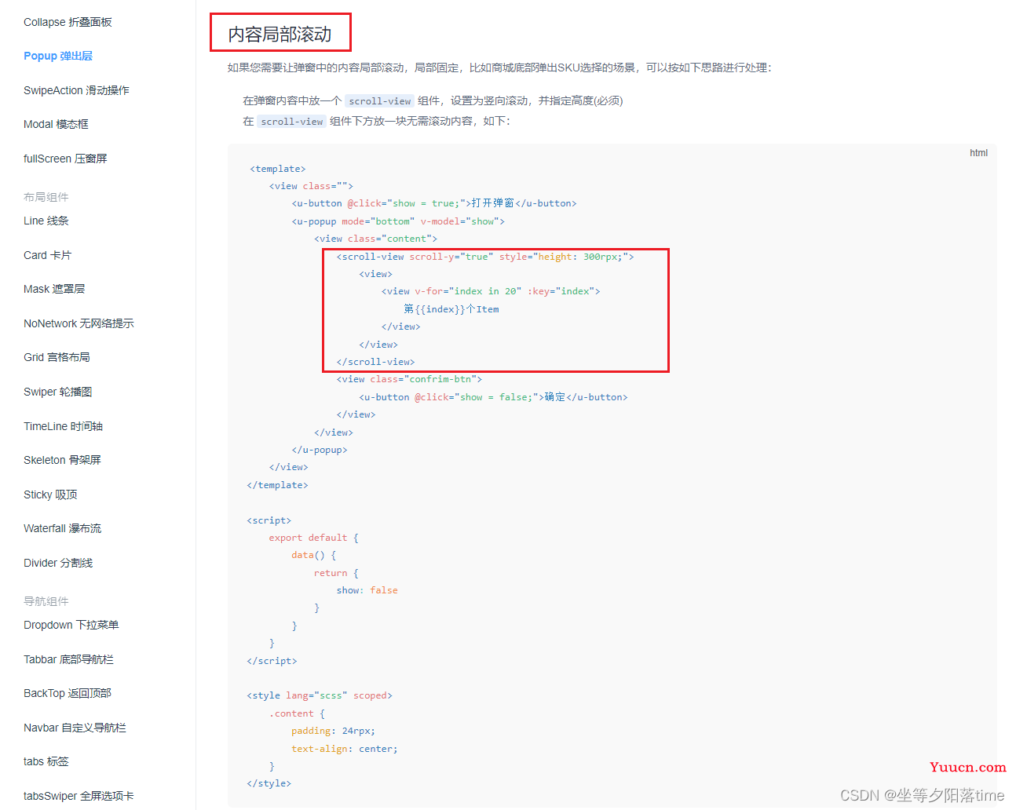
Task: Click the 导航组件 group label
Action: coord(46,601)
